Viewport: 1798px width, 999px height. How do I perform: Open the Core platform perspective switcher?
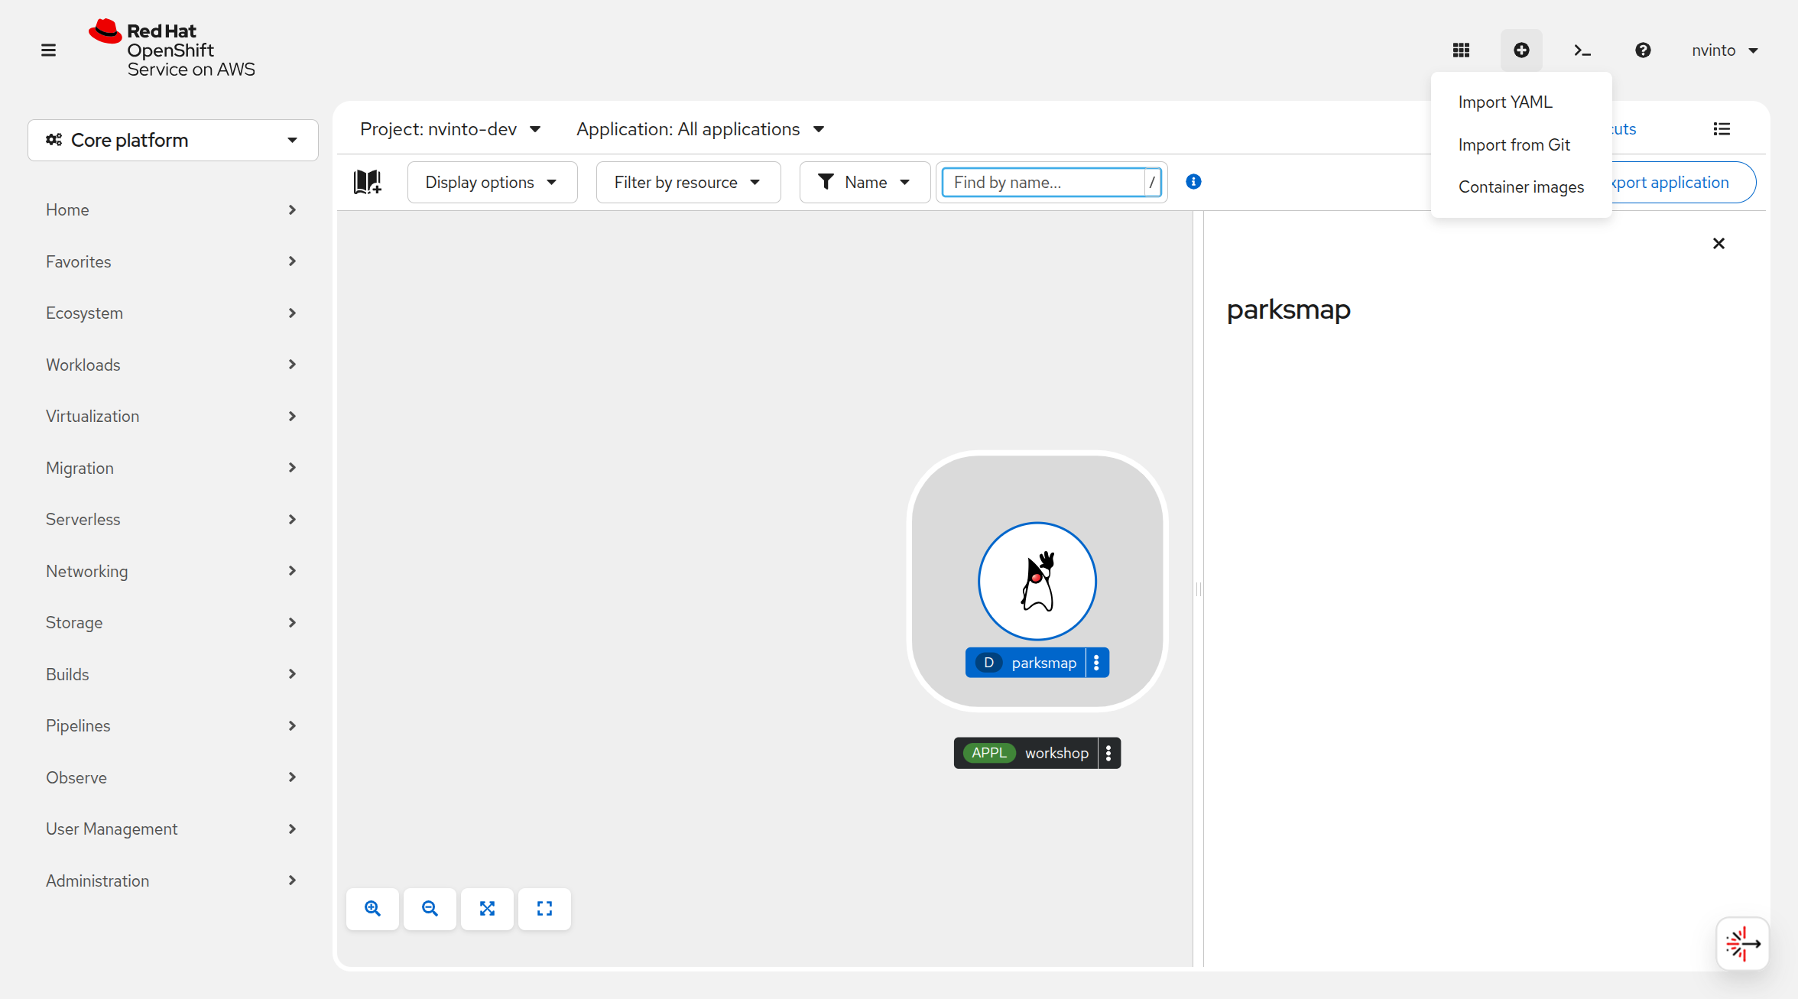(174, 140)
